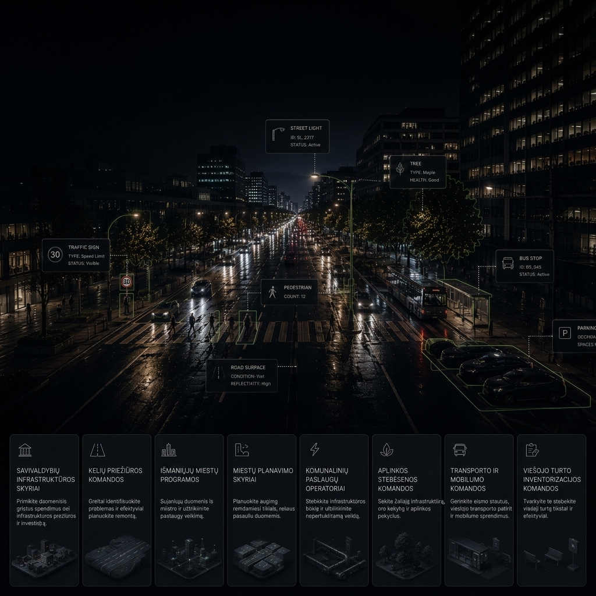Open the Transporto ir mobilumo komandos title

474,480
